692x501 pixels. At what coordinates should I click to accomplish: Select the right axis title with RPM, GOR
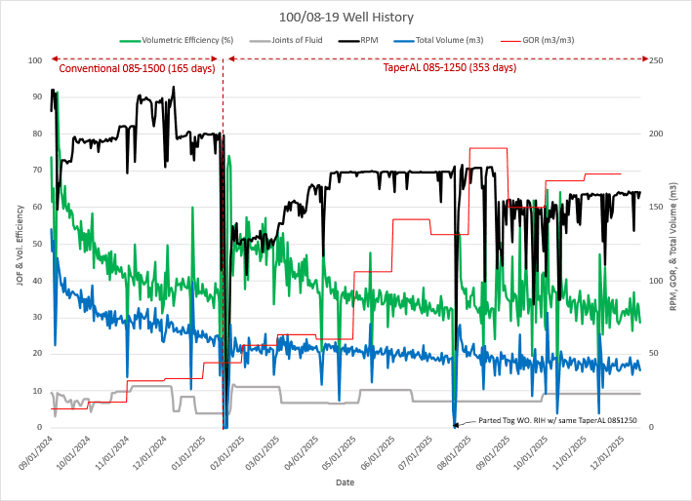pos(672,244)
